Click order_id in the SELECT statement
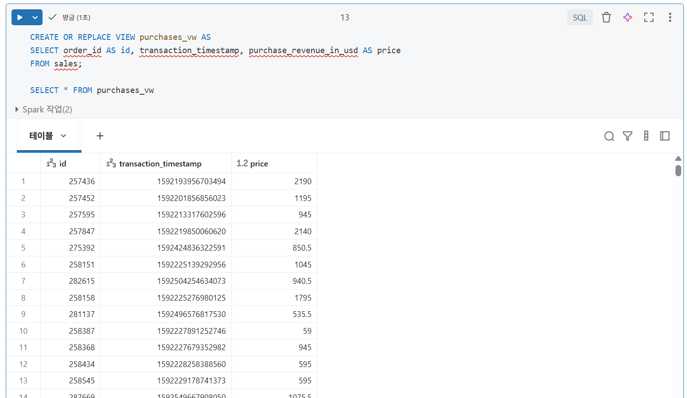 (x=82, y=50)
